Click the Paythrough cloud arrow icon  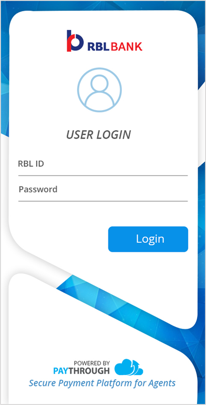point(129,367)
